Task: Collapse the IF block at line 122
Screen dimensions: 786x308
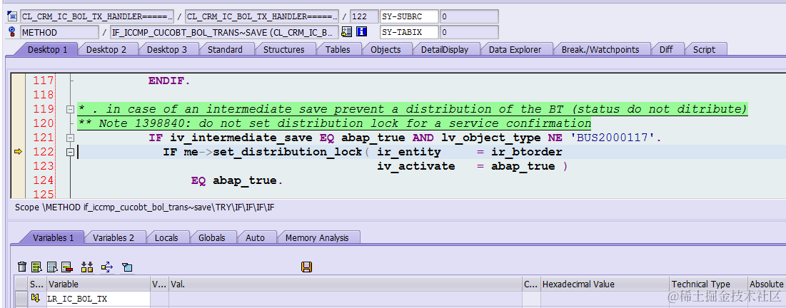Action: coord(70,152)
